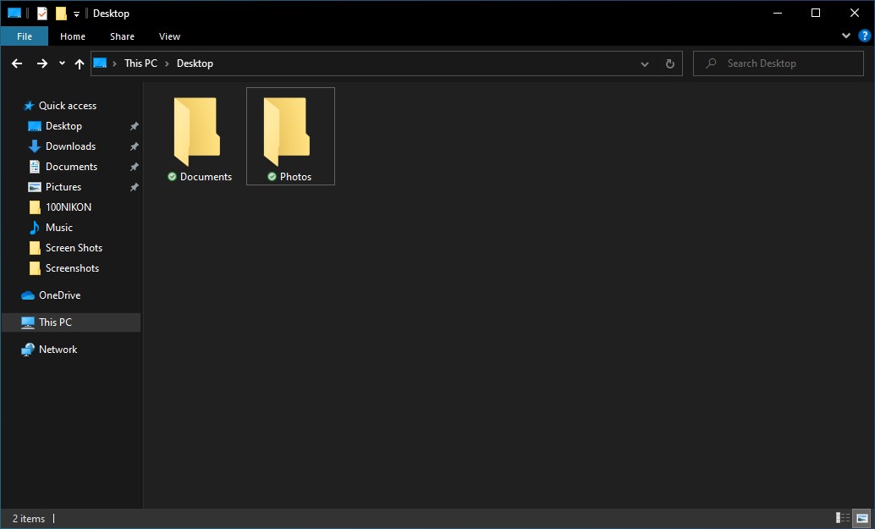The height and width of the screenshot is (529, 875).
Task: Open the File menu tab
Action: [x=25, y=36]
